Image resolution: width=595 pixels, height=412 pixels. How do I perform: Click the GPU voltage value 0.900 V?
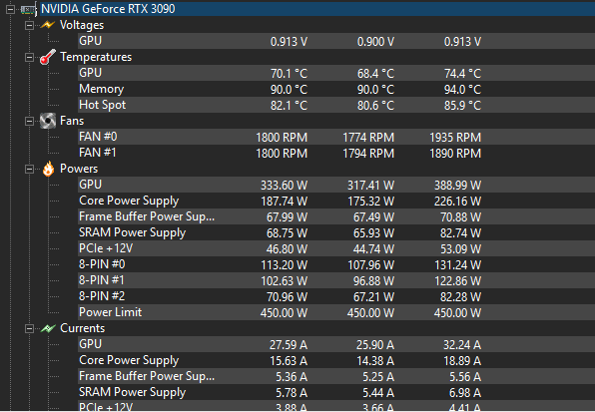click(x=375, y=42)
